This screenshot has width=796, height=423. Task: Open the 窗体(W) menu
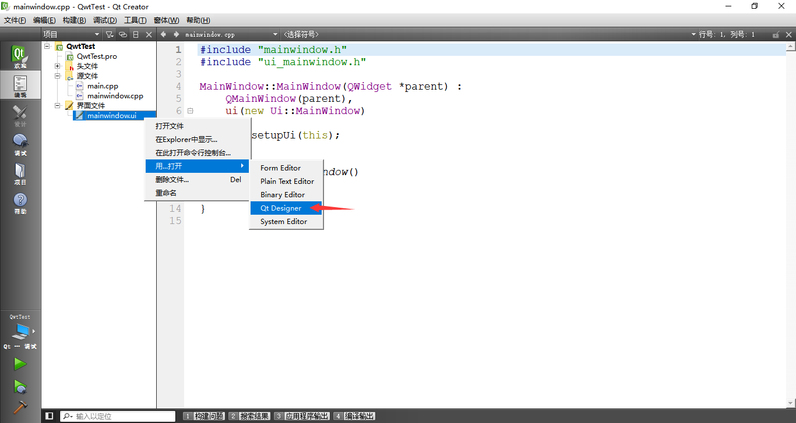click(167, 20)
